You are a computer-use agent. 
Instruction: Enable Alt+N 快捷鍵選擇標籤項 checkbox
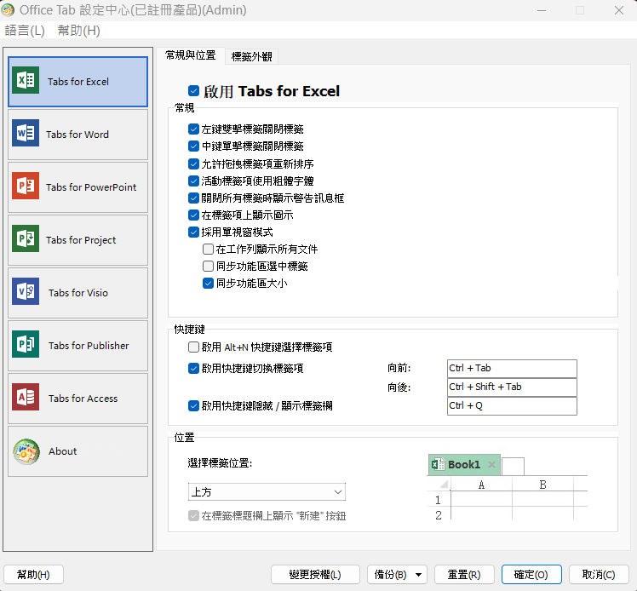(x=193, y=347)
